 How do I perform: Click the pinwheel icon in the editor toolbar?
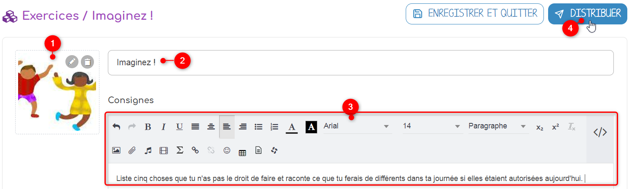pos(274,150)
